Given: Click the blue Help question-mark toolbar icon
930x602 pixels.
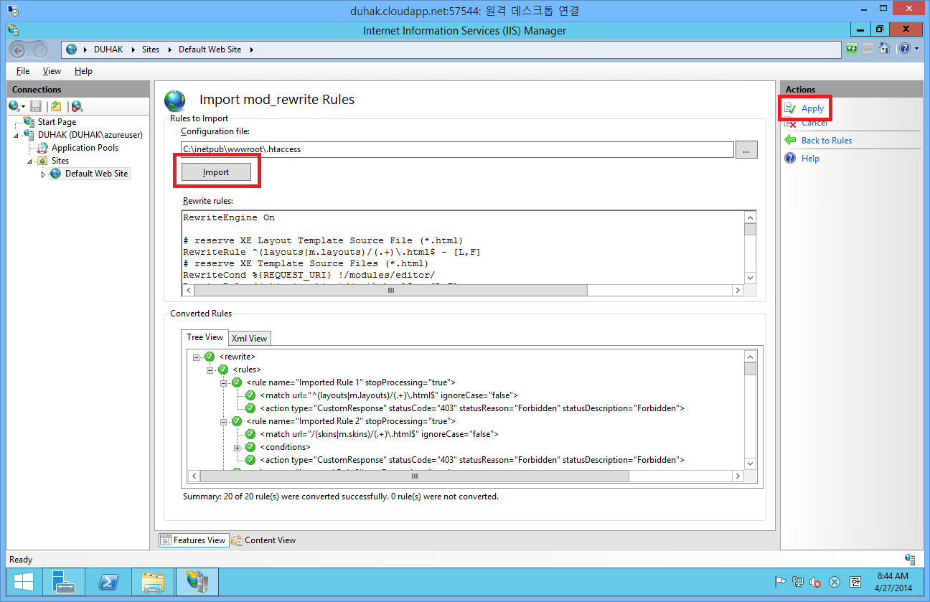Looking at the screenshot, I should [904, 49].
